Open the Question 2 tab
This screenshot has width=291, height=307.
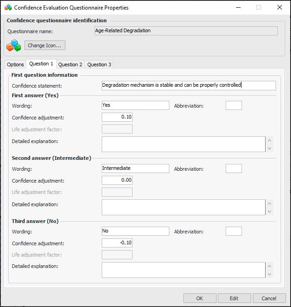click(x=70, y=64)
